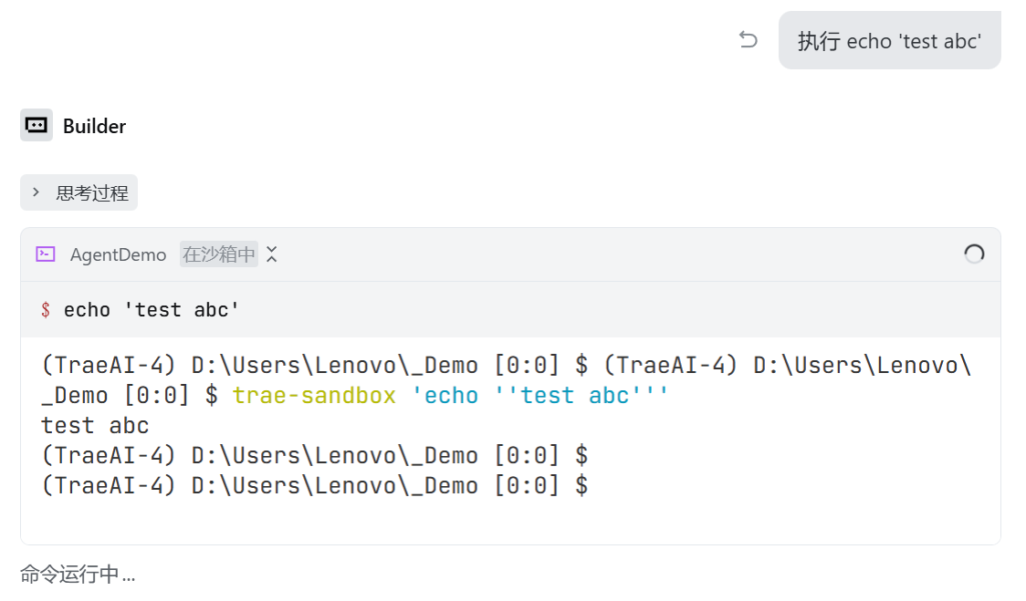Click the empty area below the terminal prompts
Image resolution: width=1026 pixels, height=601 pixels.
point(509,521)
